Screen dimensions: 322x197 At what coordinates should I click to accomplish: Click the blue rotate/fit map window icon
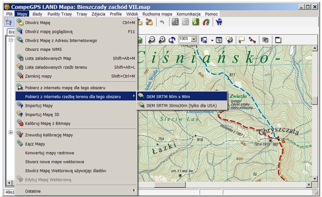tap(204, 40)
